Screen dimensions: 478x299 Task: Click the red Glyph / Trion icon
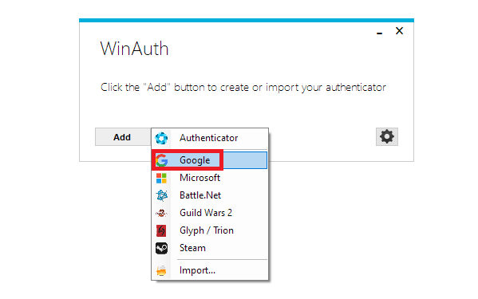tap(161, 230)
